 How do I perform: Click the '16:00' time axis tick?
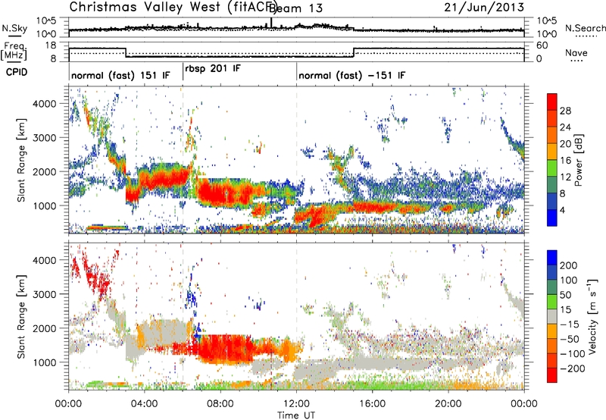[x=372, y=404]
